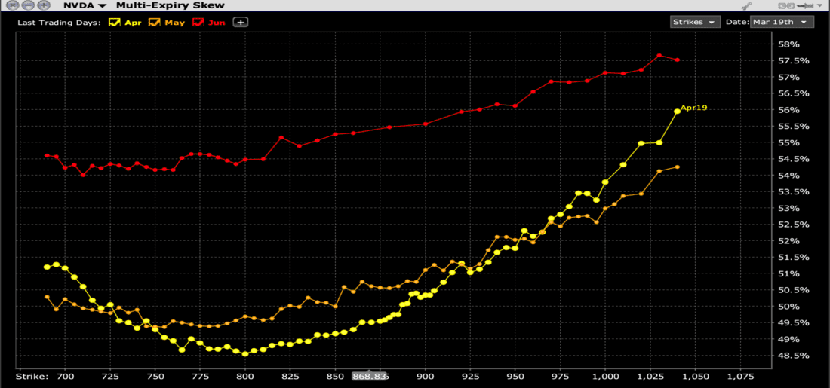This screenshot has height=388, width=830.
Task: Add another expiry with plus button
Action: 241,22
